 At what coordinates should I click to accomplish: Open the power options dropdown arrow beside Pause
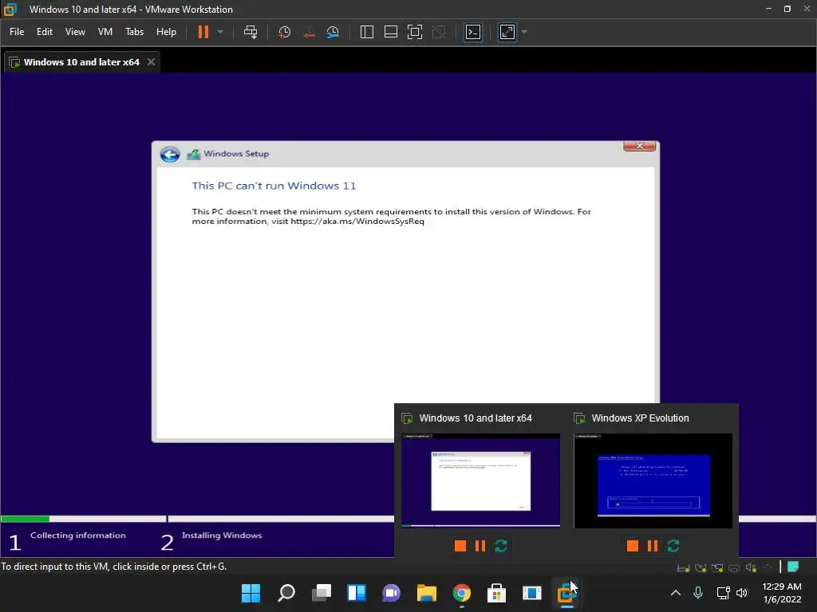[x=220, y=32]
